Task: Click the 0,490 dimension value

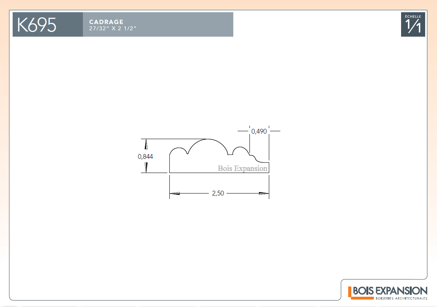Action: (259, 131)
